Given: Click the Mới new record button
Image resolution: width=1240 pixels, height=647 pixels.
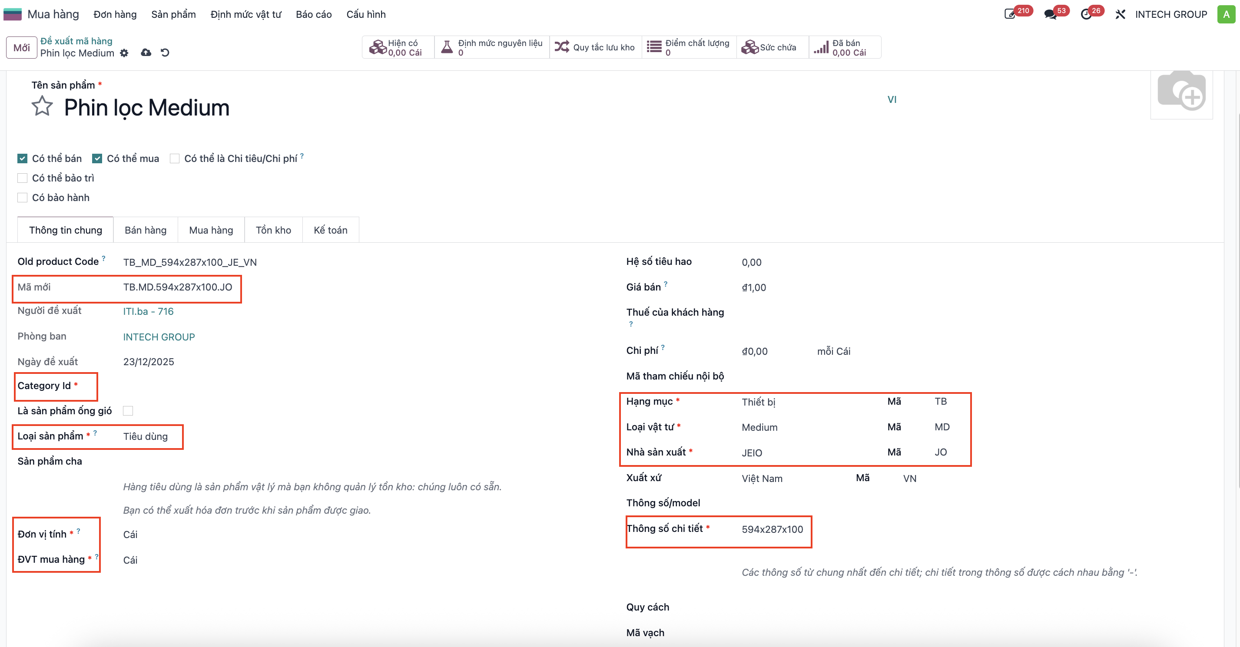Looking at the screenshot, I should pyautogui.click(x=22, y=48).
